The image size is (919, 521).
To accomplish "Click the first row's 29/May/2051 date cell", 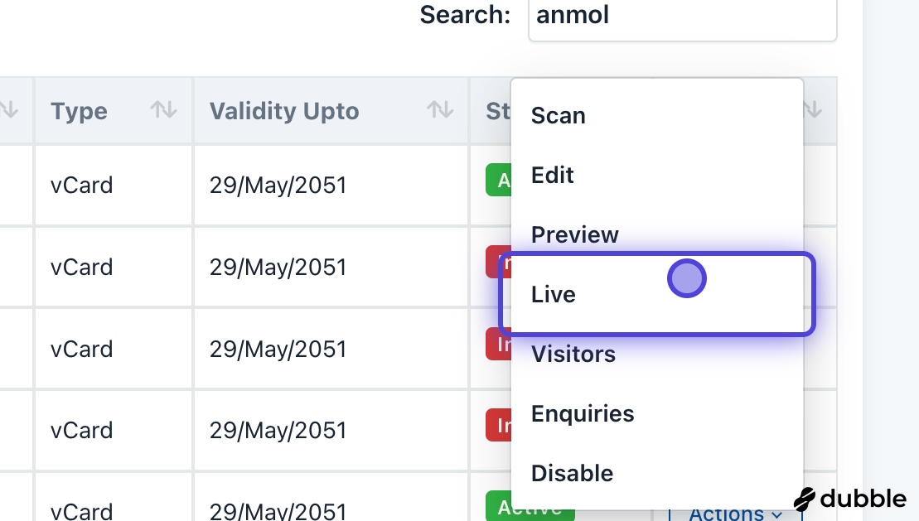I will (x=278, y=185).
